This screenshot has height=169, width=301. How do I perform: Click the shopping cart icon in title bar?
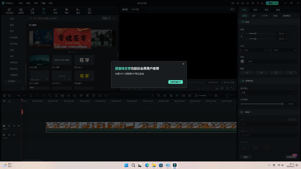point(258,3)
